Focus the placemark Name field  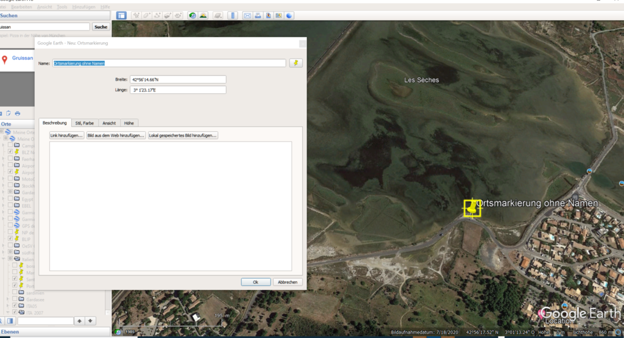[169, 63]
